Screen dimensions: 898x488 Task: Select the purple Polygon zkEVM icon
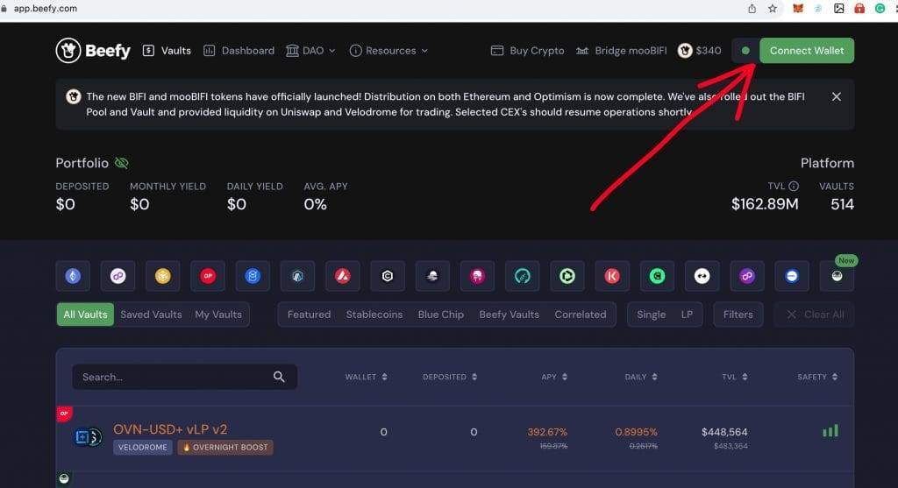(747, 276)
